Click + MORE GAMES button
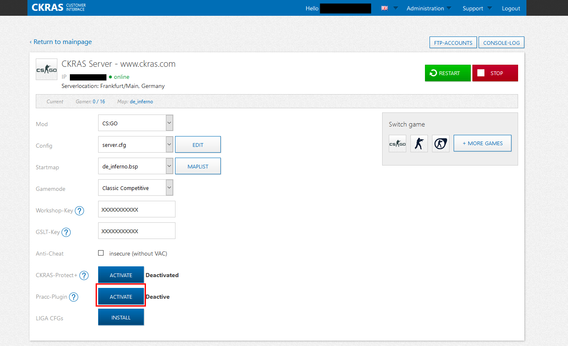 [482, 143]
